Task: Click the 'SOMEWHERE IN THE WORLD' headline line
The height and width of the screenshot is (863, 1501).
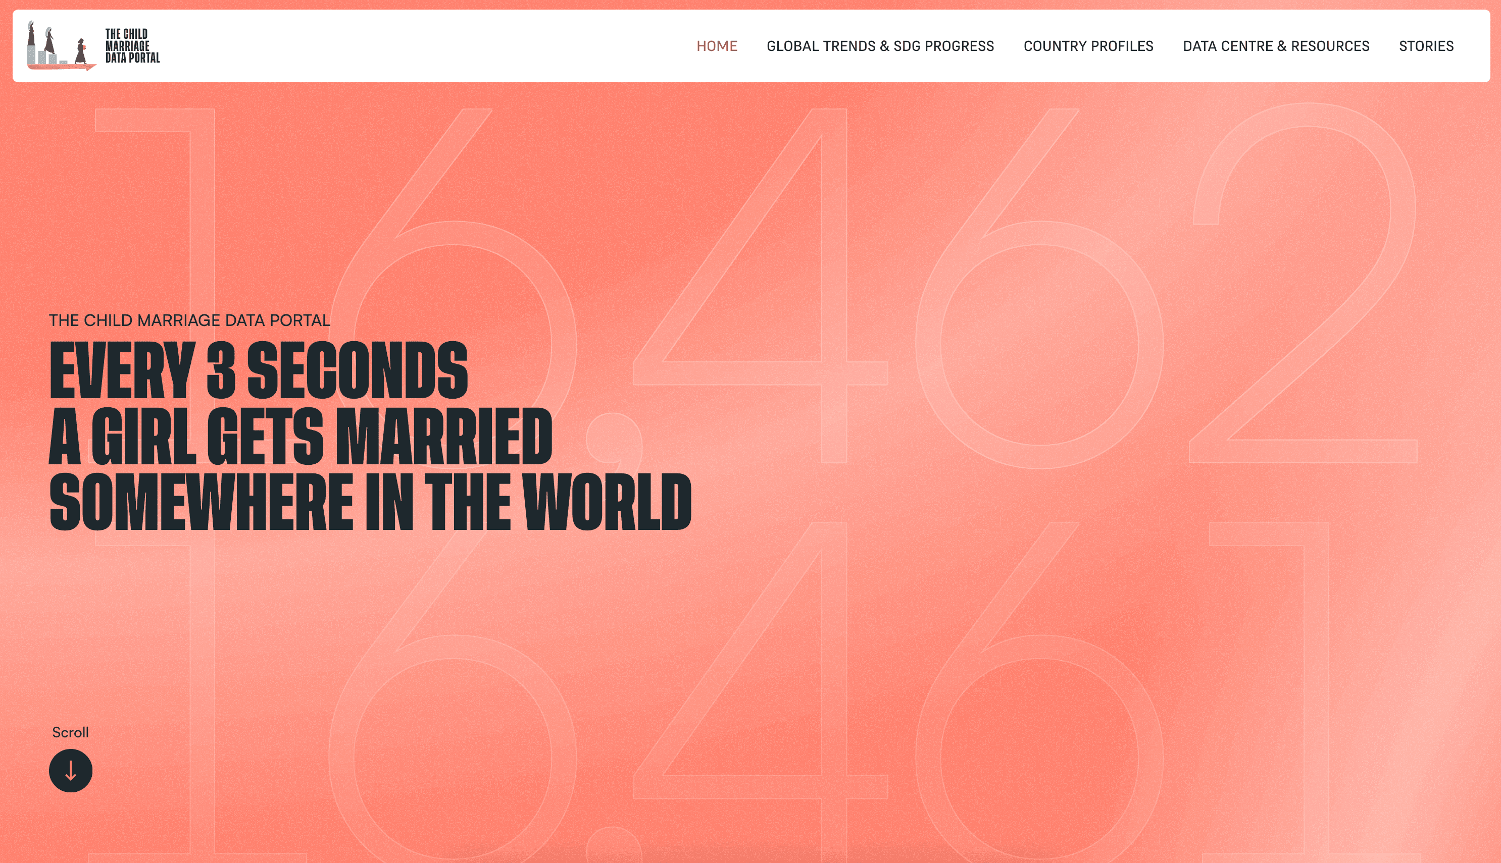Action: click(370, 501)
